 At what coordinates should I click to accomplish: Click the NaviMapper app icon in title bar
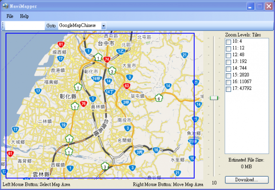5,6
